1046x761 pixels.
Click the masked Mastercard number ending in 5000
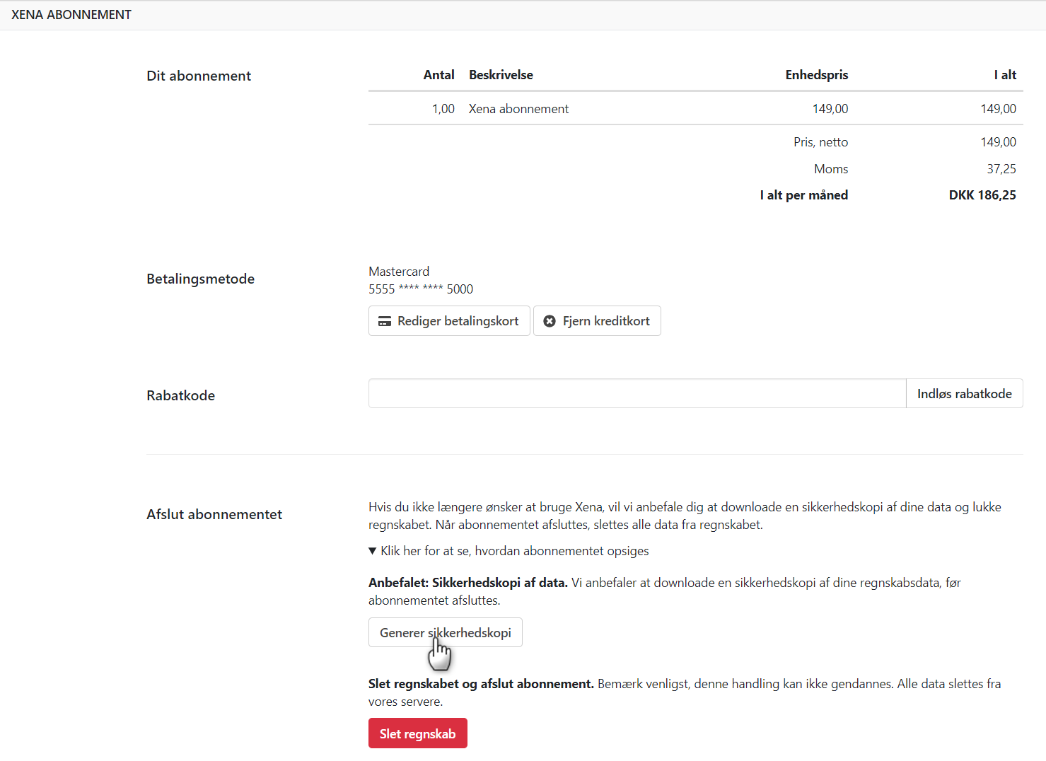coord(421,289)
